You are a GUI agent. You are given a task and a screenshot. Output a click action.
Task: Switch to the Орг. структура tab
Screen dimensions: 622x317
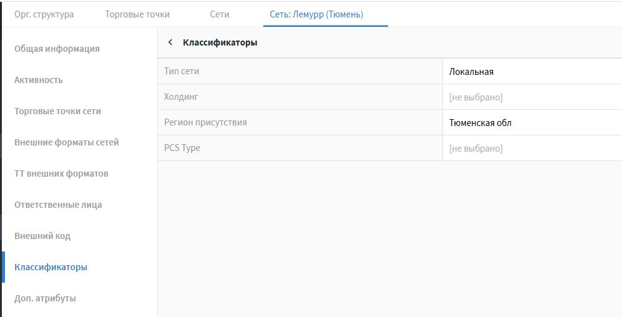(x=44, y=14)
